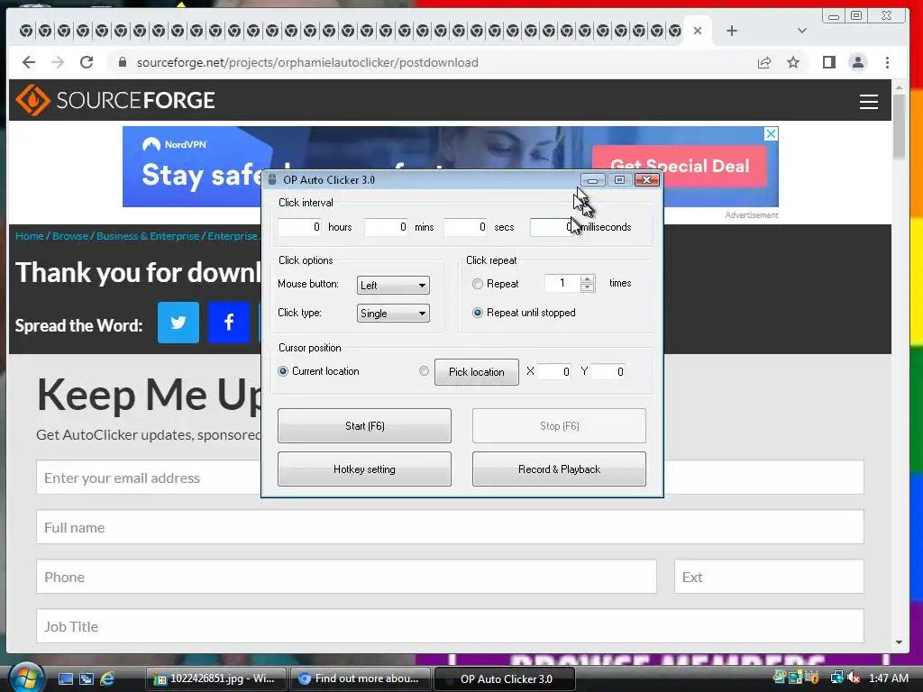Open a new browser tab
This screenshot has height=692, width=923.
(x=732, y=31)
